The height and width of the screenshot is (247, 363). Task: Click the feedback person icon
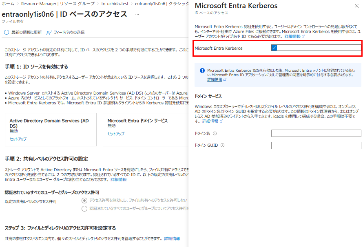tap(49, 32)
